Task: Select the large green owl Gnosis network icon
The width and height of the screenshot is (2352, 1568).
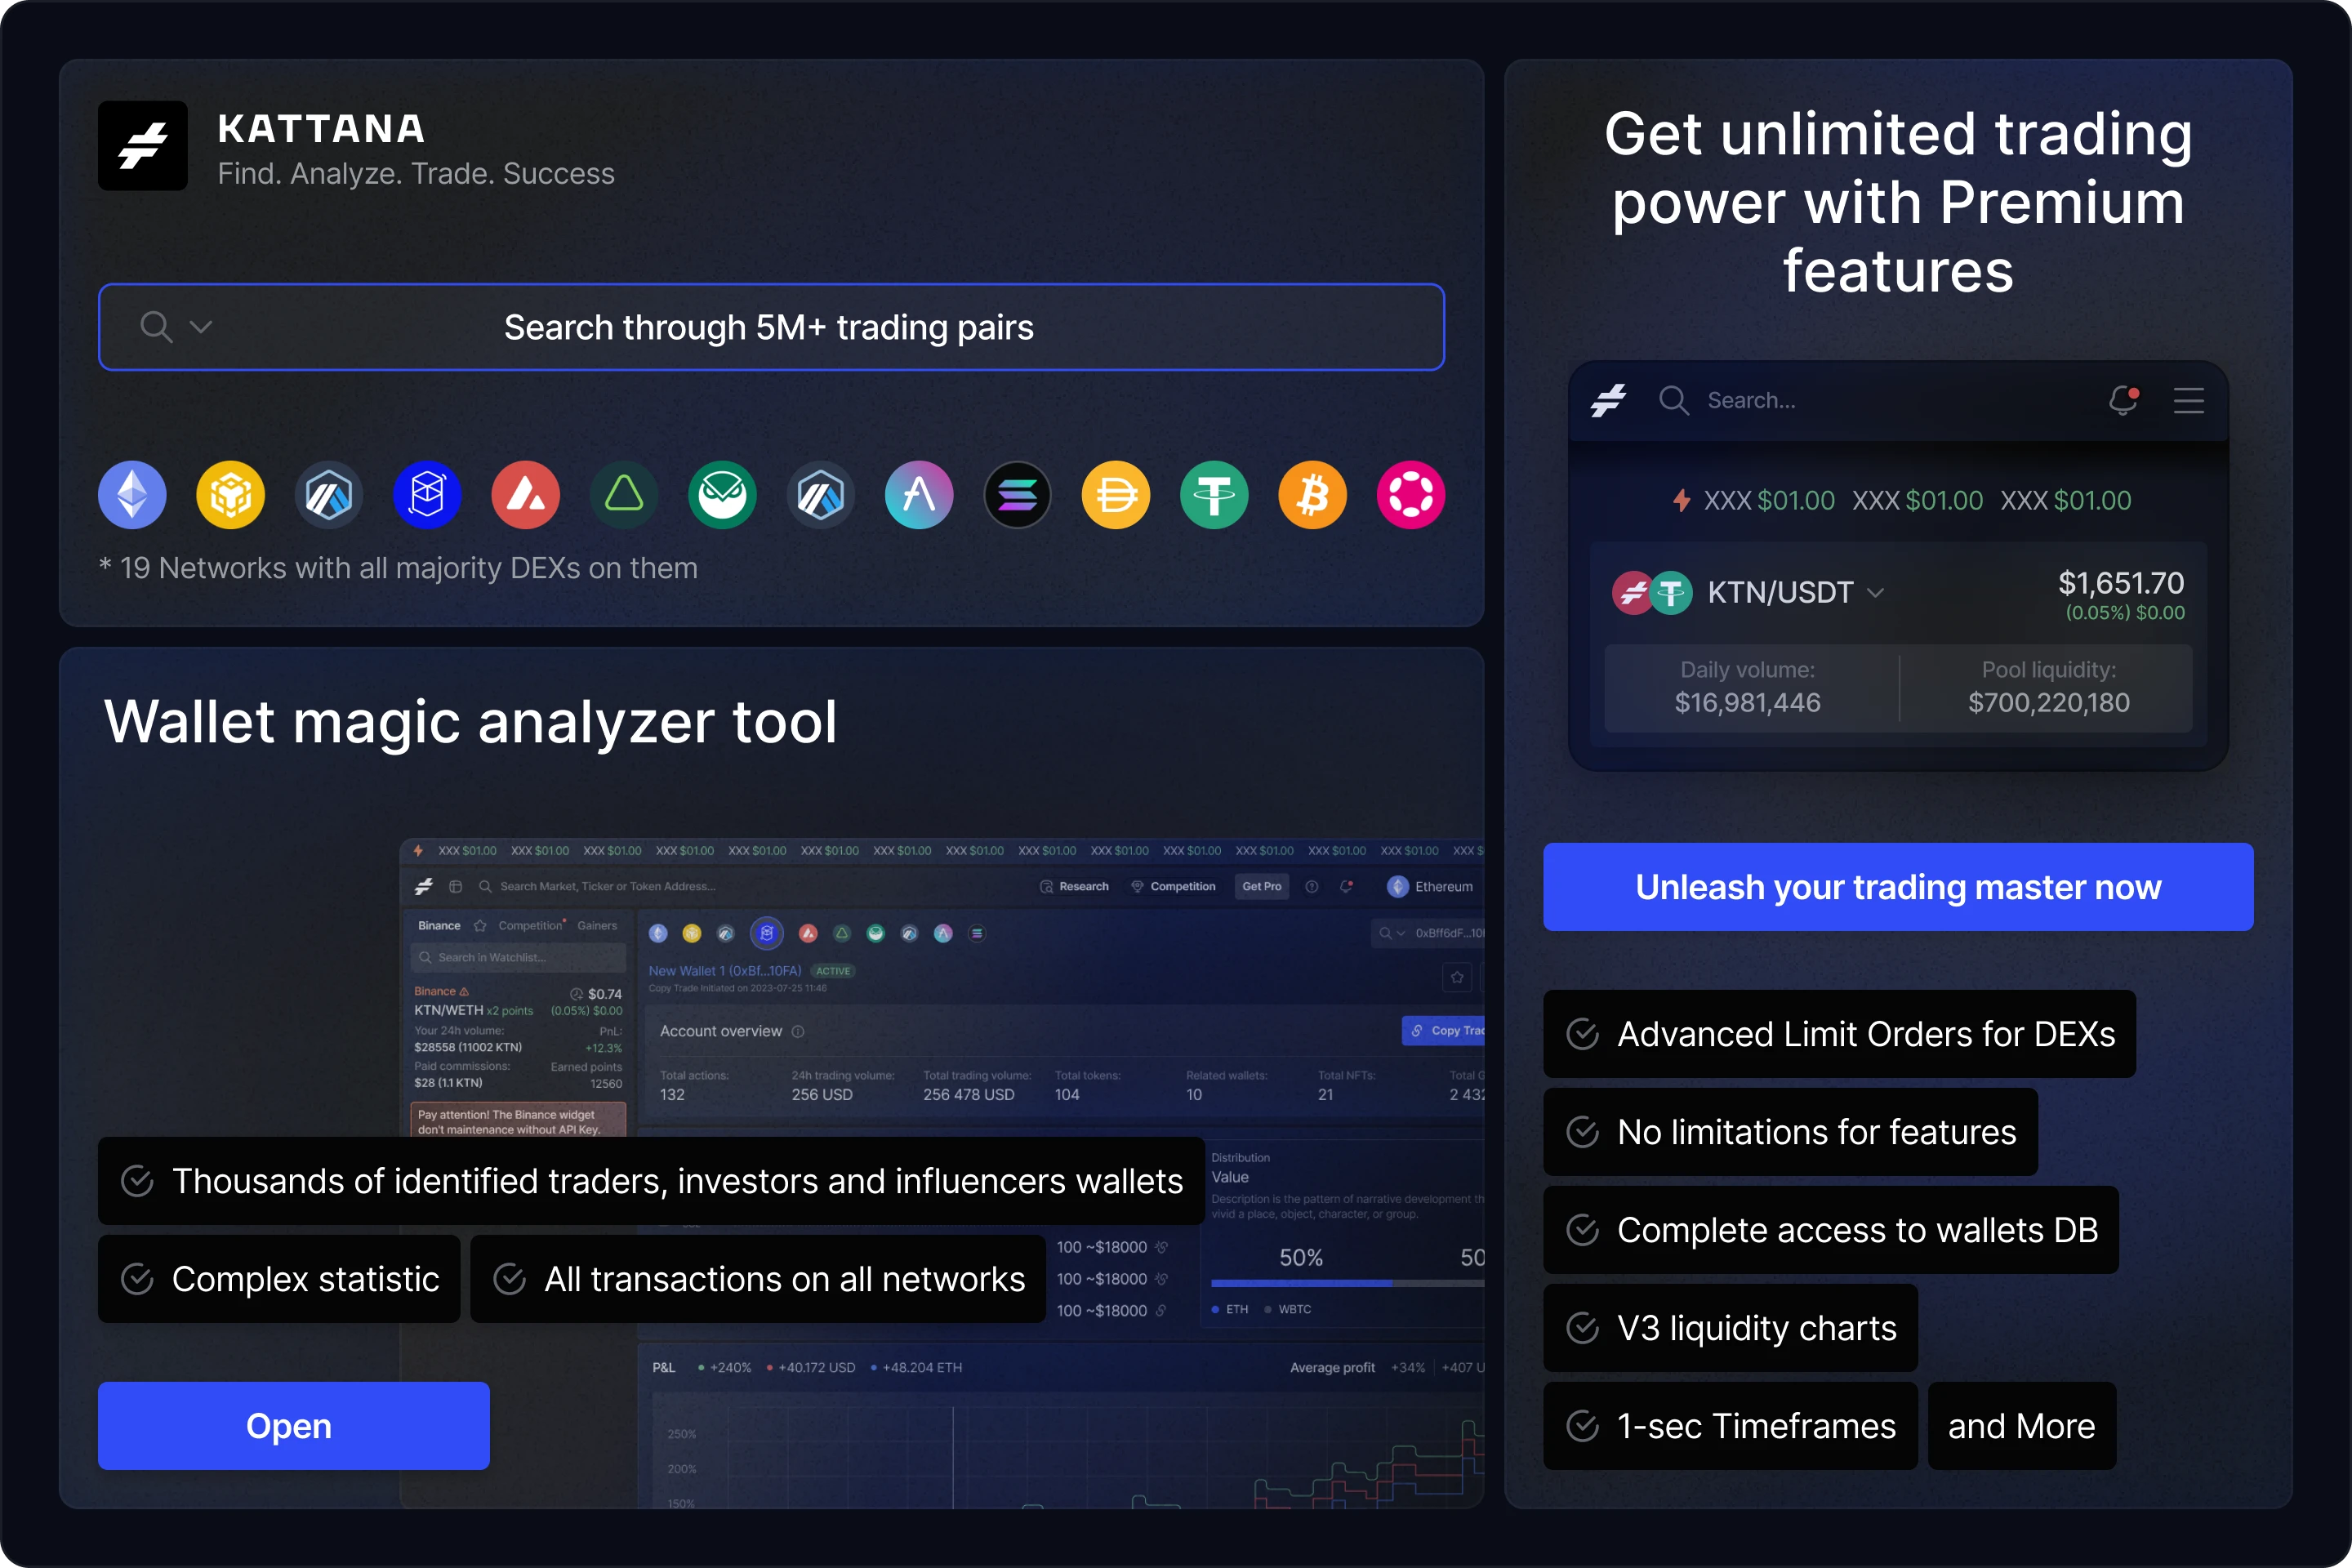Action: (x=722, y=495)
